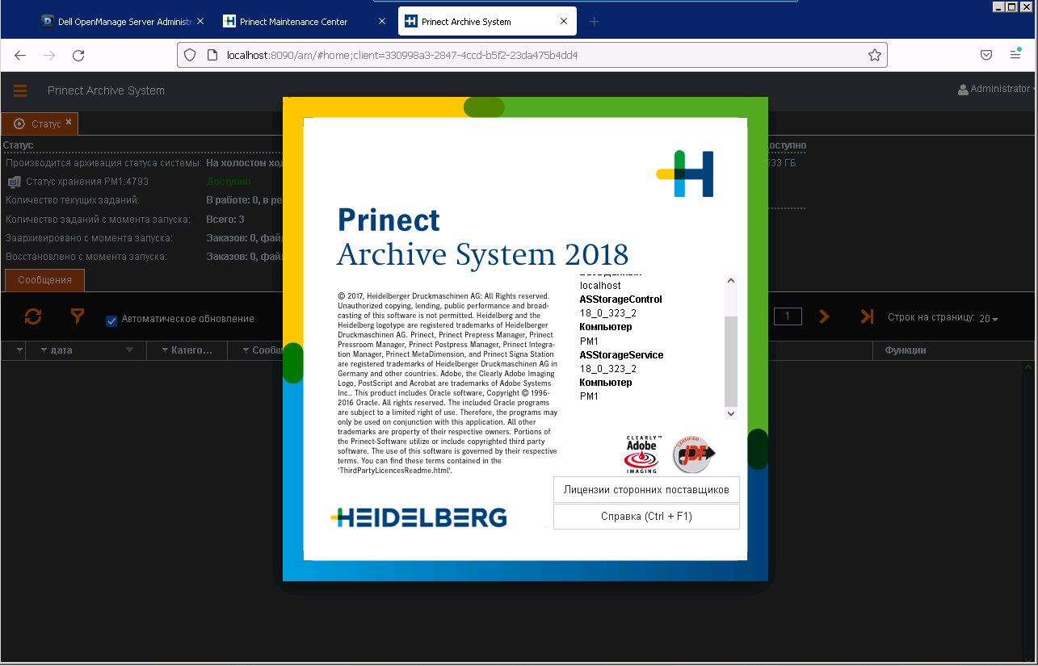Select the Статус tab
1038x666 pixels.
coord(40,124)
